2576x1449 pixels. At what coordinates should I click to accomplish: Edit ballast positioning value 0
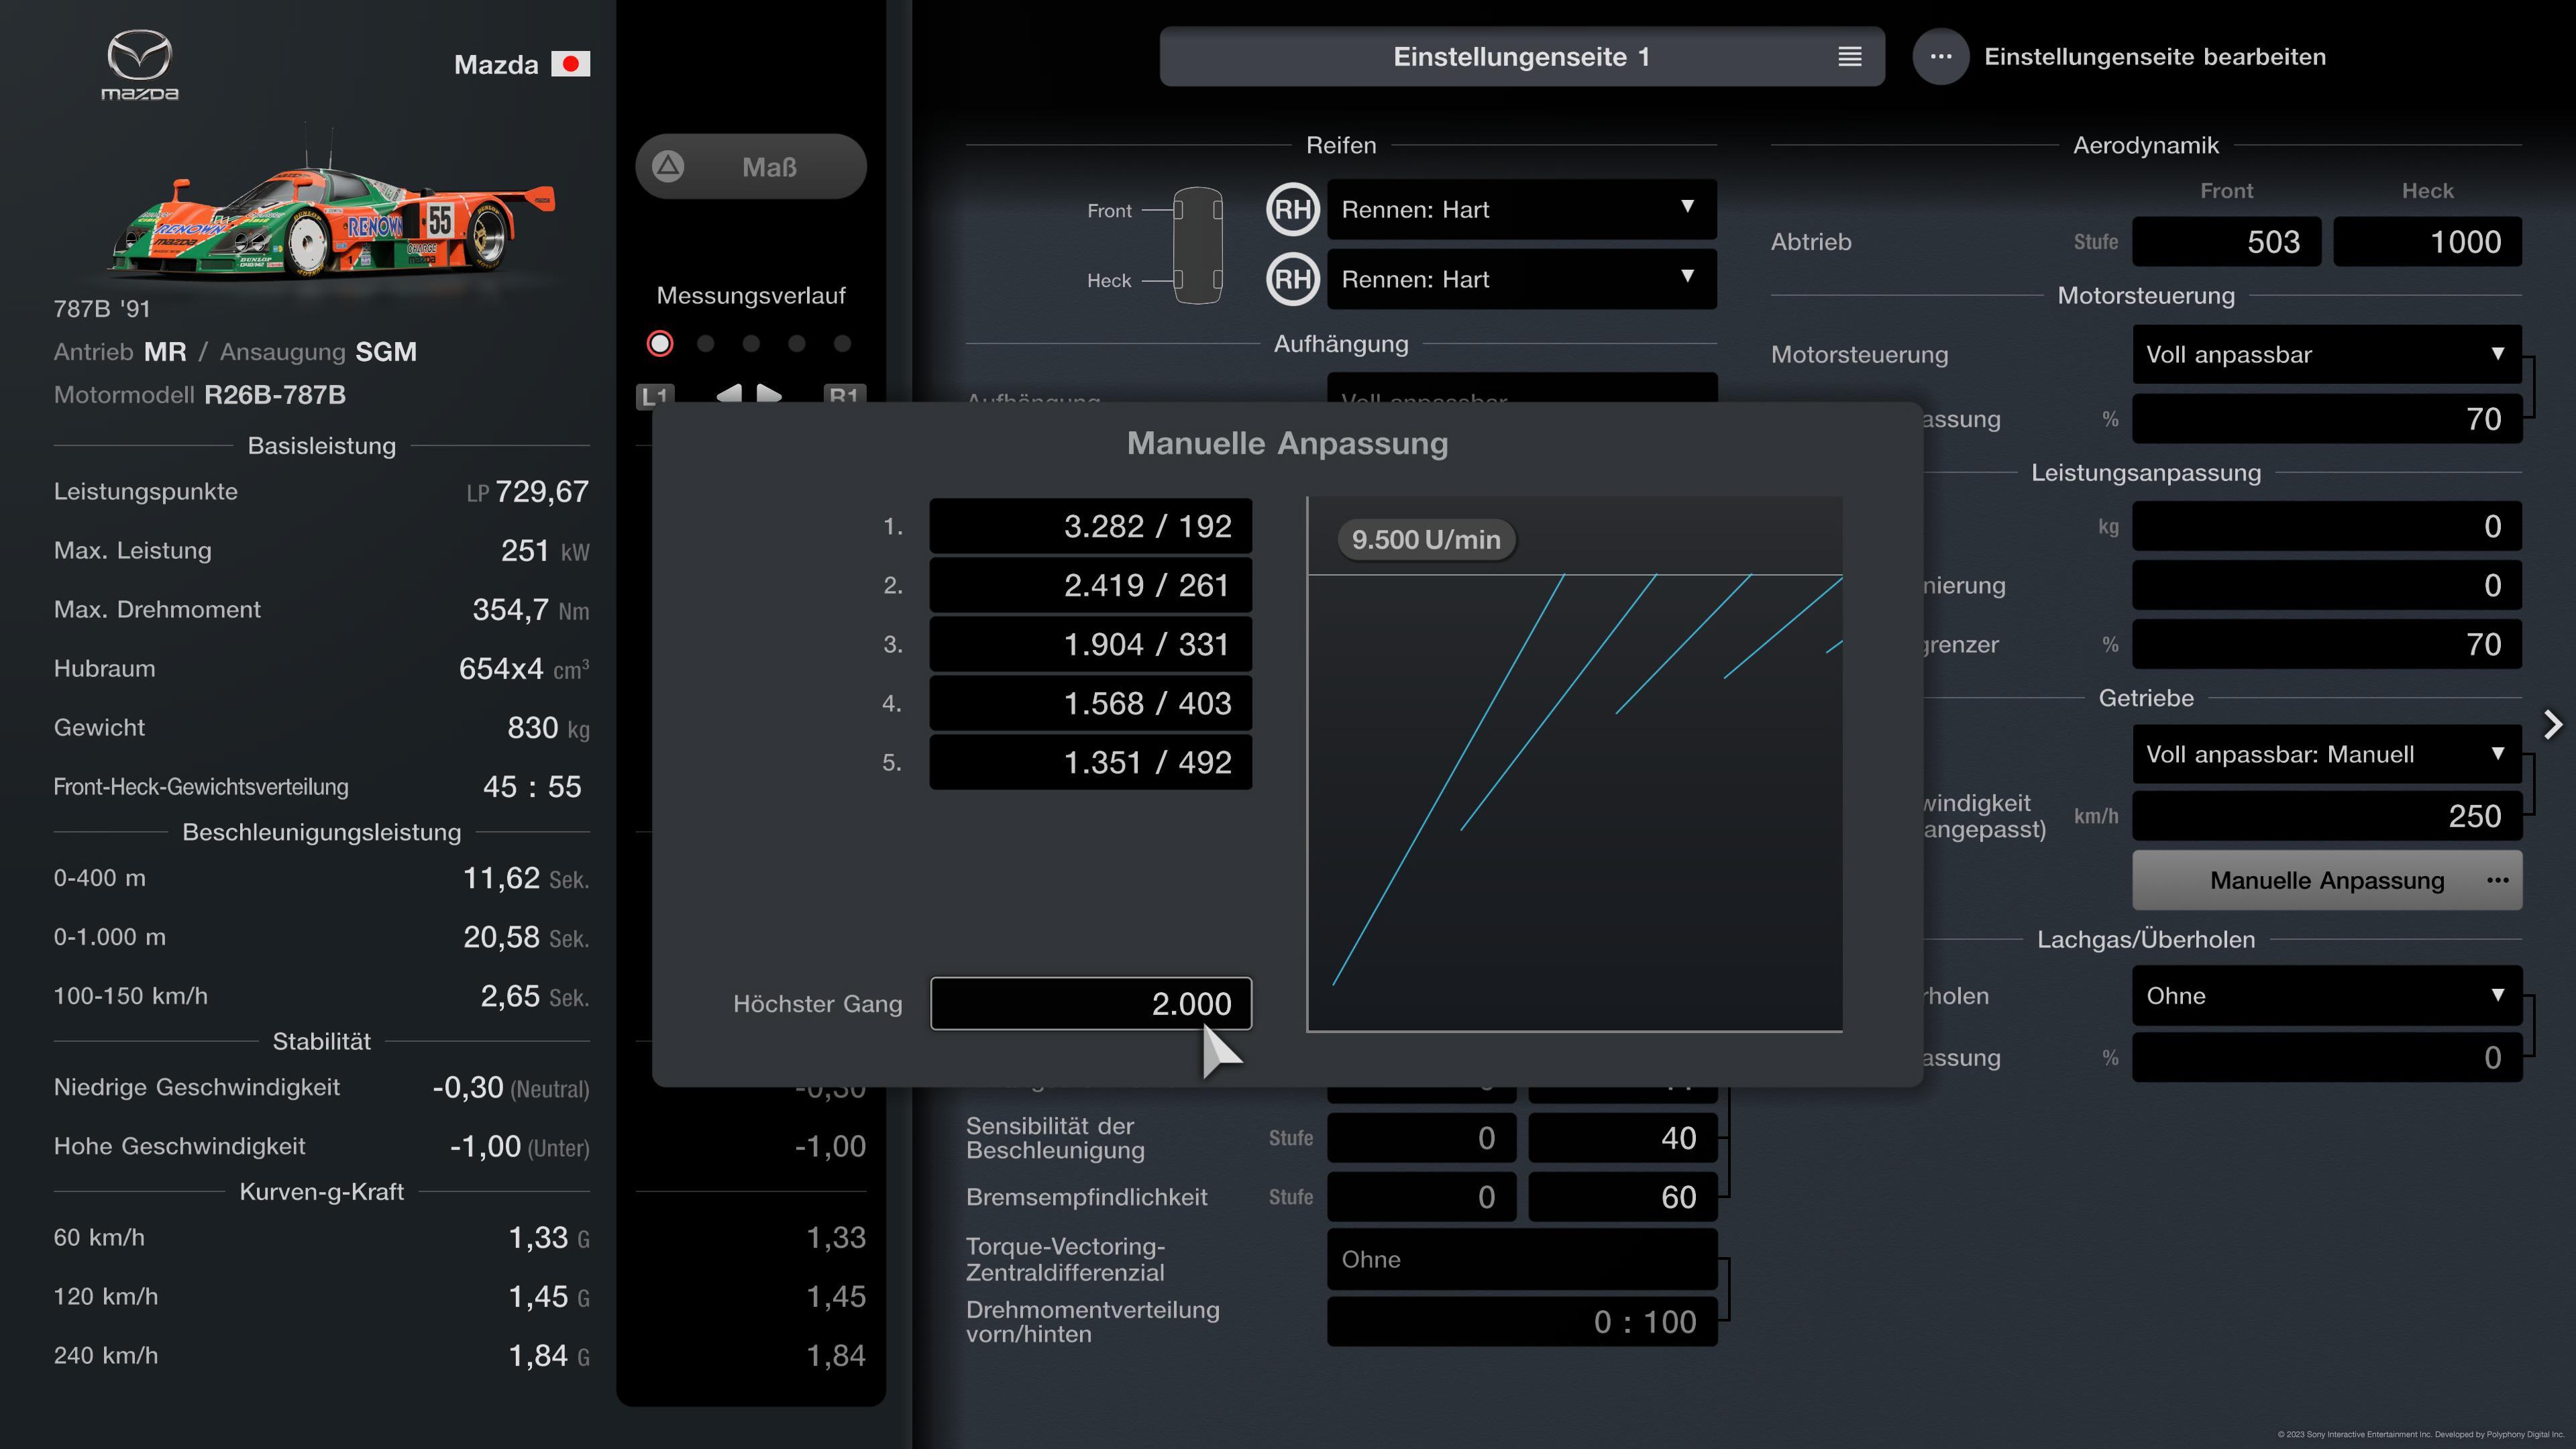click(2326, 585)
